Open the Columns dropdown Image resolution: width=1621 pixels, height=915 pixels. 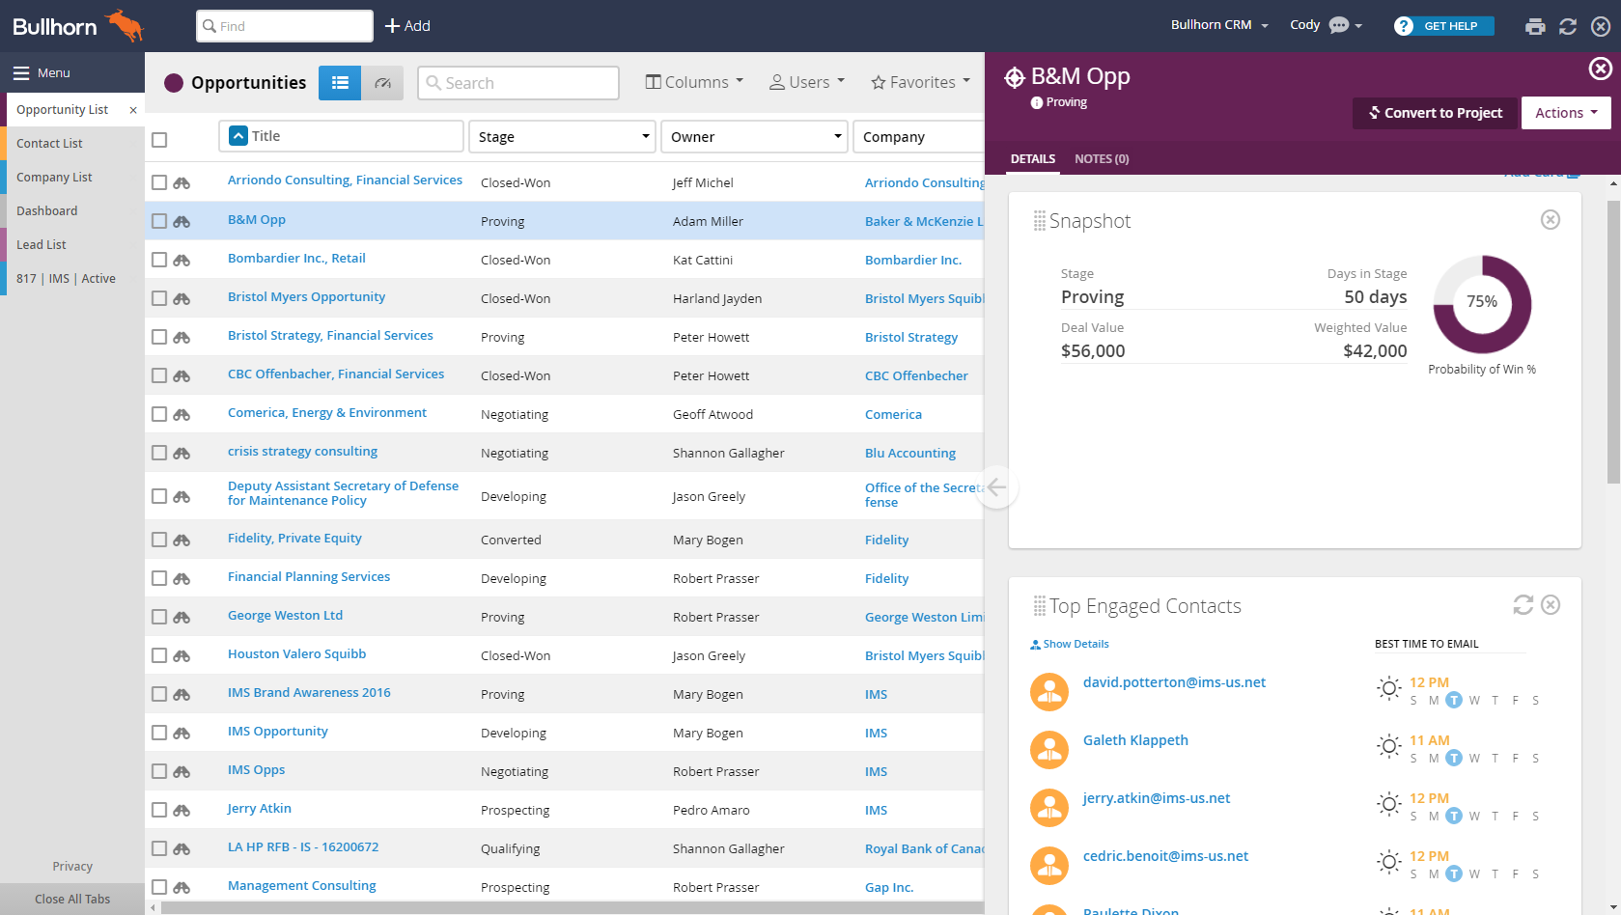point(694,82)
